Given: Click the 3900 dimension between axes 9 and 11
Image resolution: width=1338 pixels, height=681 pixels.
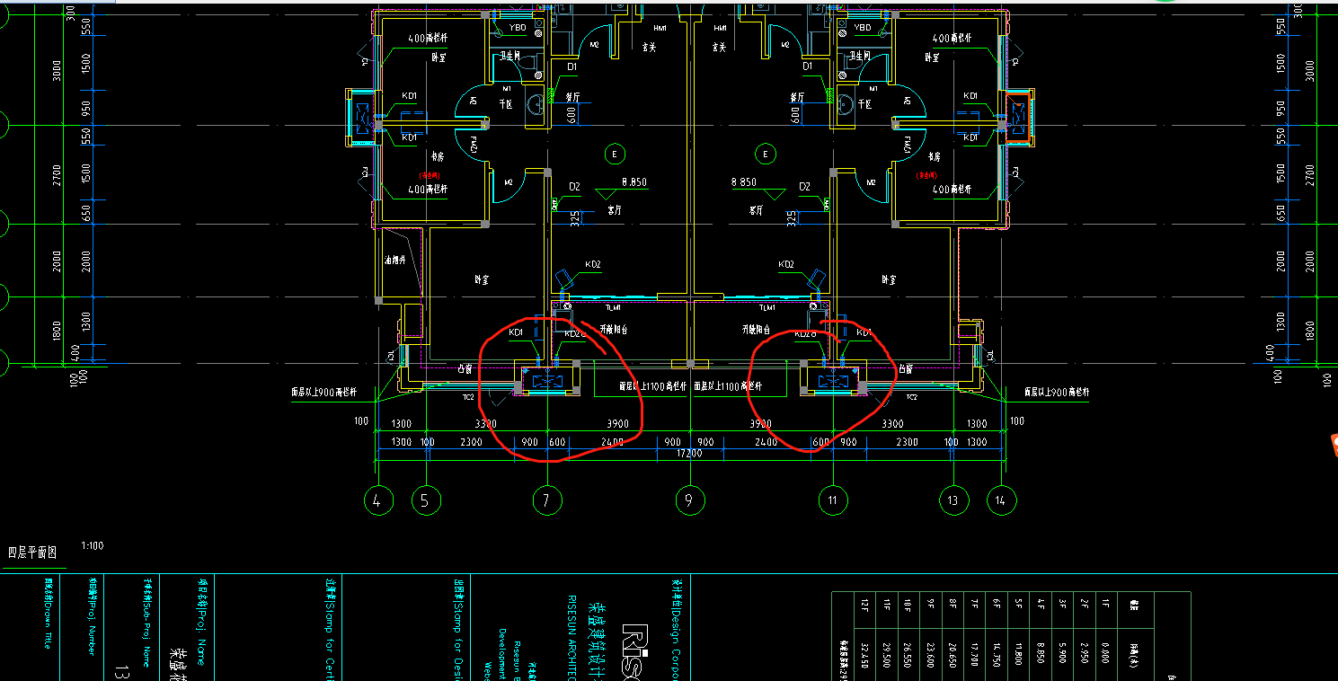Looking at the screenshot, I should [760, 423].
